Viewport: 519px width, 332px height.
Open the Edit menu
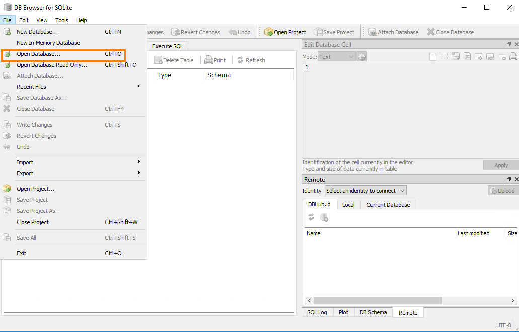pyautogui.click(x=24, y=20)
